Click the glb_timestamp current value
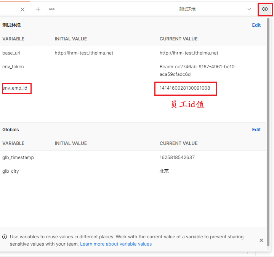274x257 pixels. tap(177, 157)
